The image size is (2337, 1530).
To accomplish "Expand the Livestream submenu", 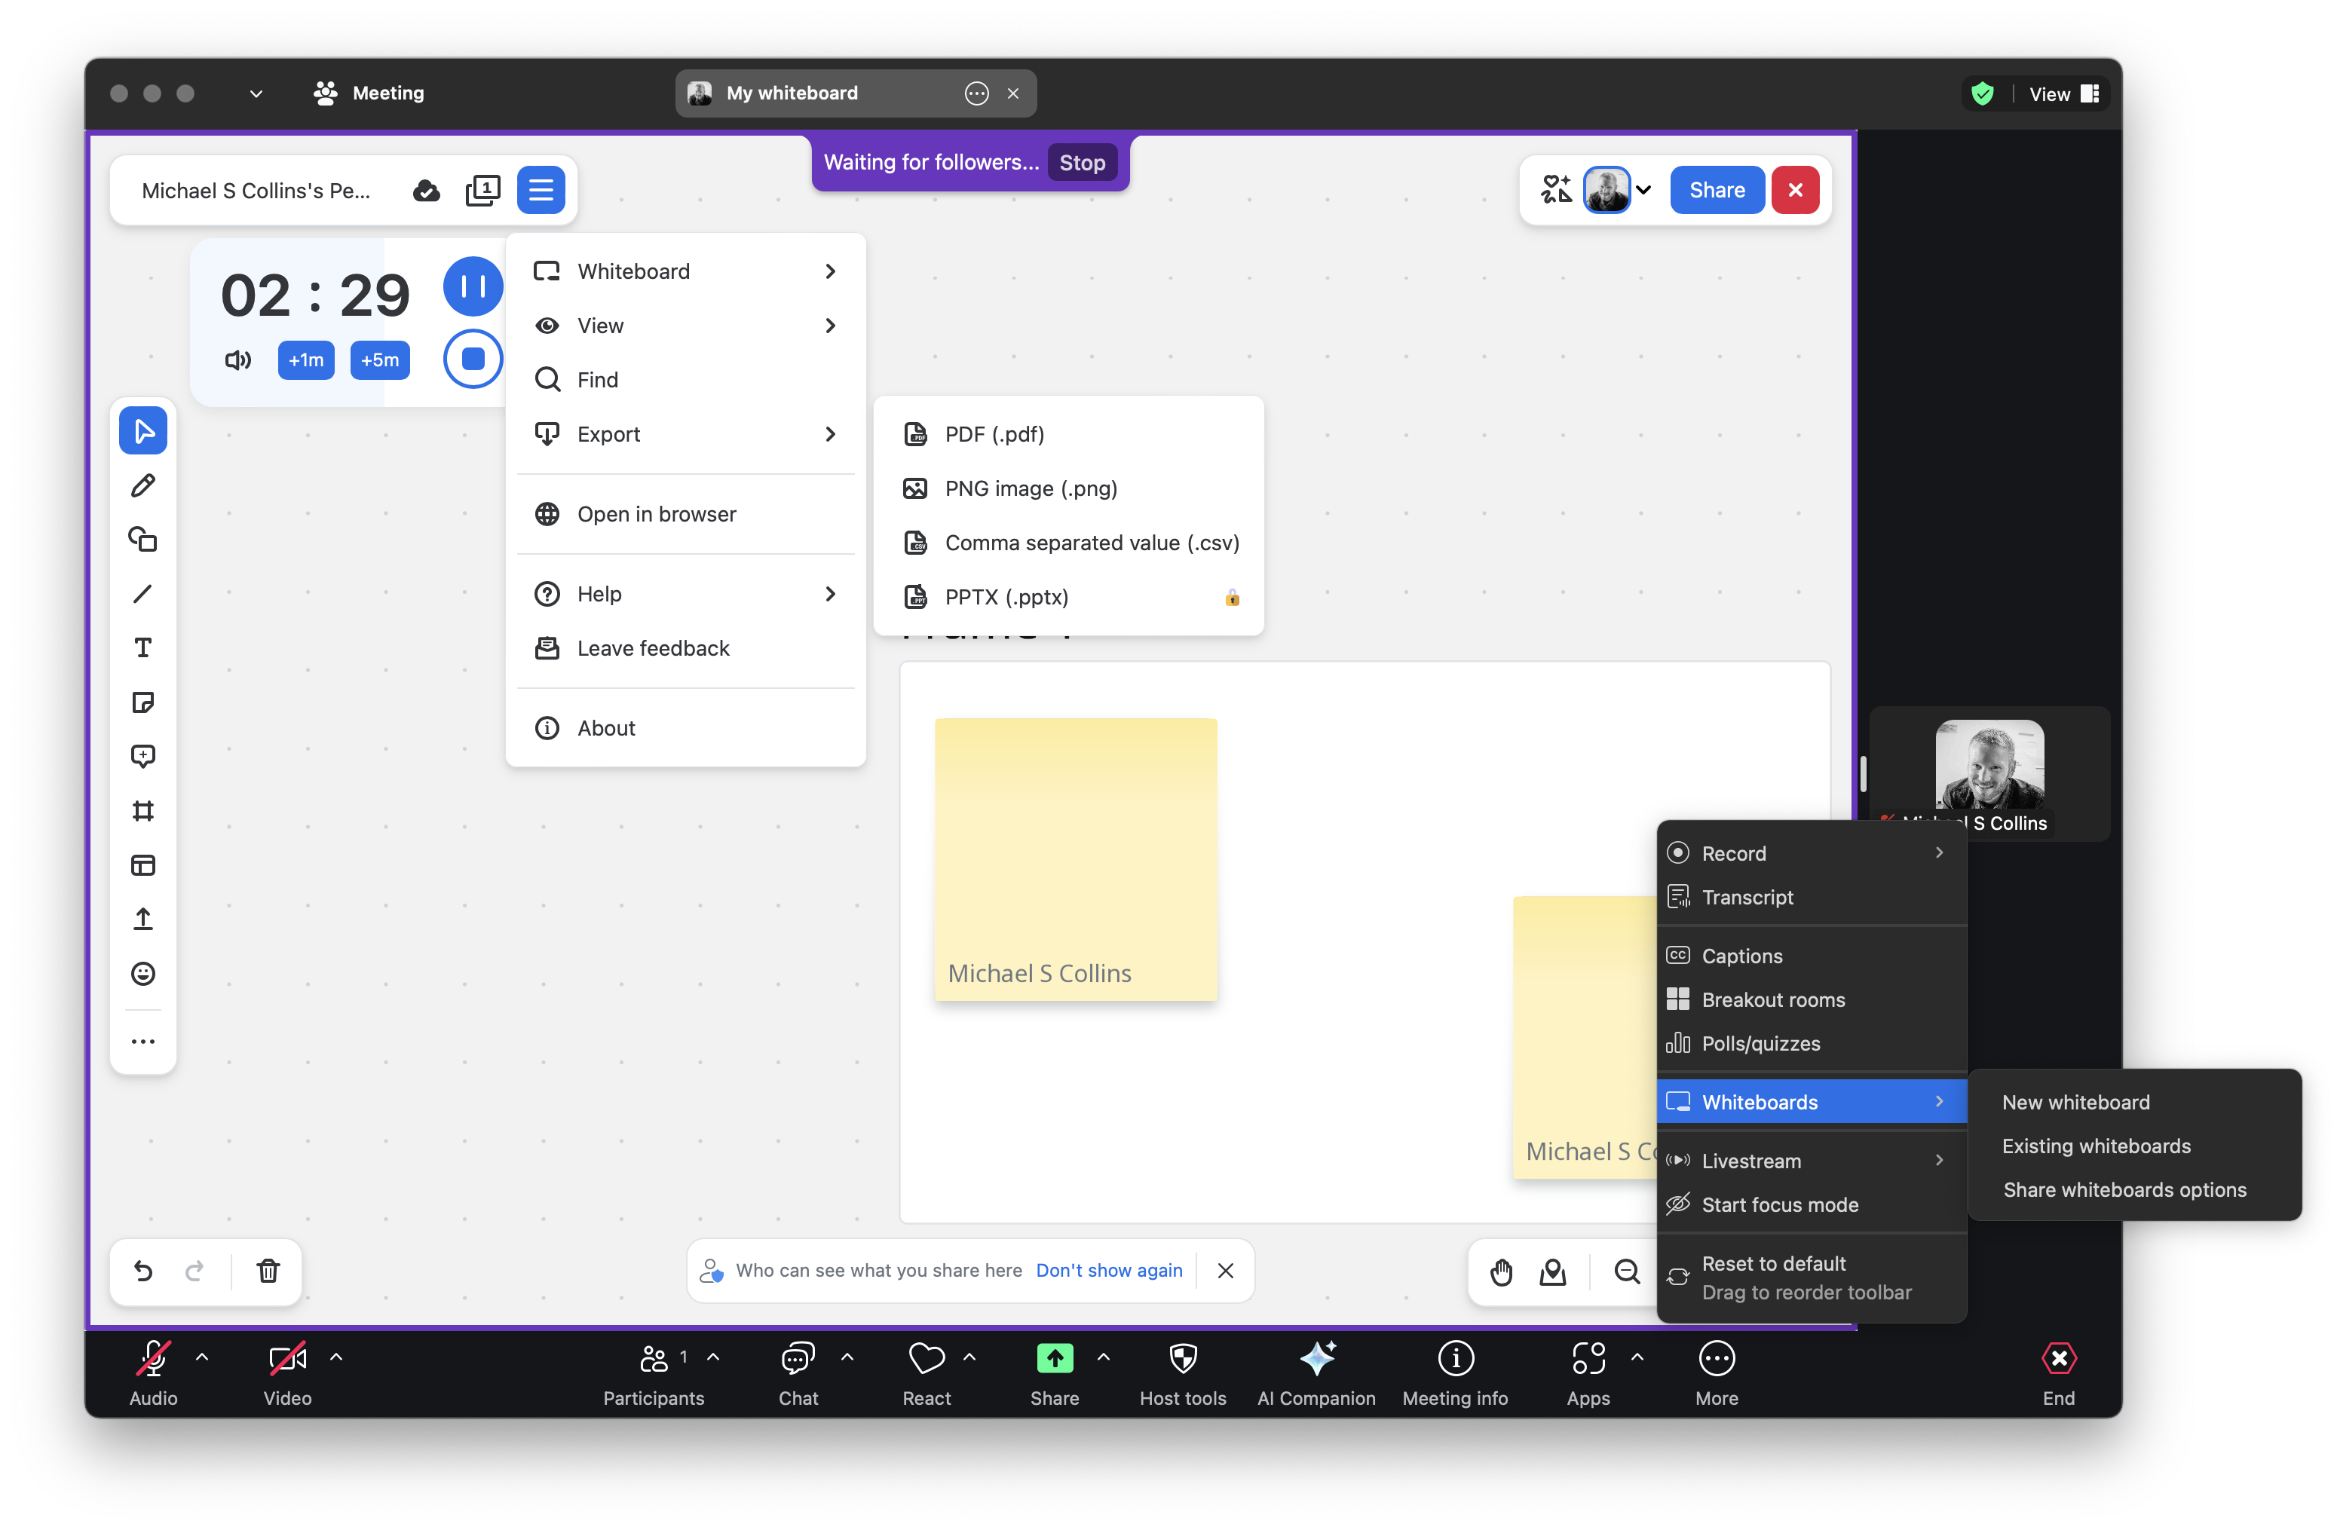I will [1812, 1160].
